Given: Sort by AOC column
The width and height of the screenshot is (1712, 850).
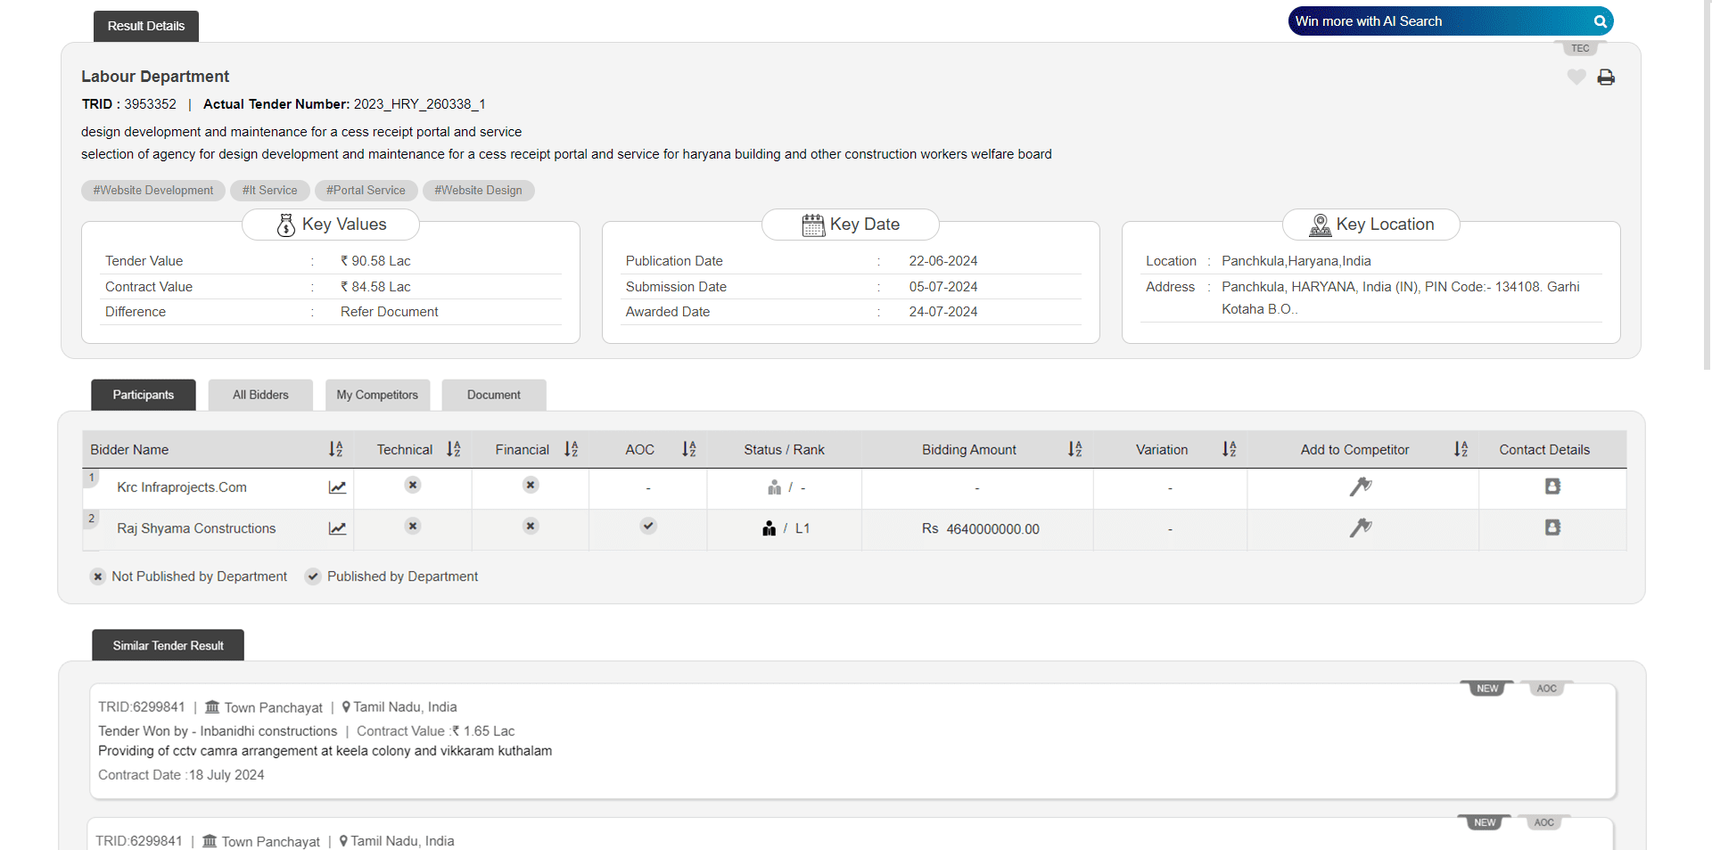Looking at the screenshot, I should [x=688, y=450].
